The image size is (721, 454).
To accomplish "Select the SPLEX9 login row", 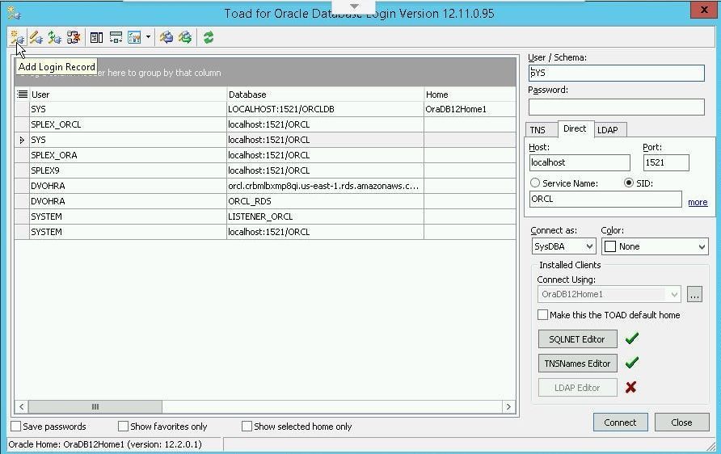I will pos(265,170).
